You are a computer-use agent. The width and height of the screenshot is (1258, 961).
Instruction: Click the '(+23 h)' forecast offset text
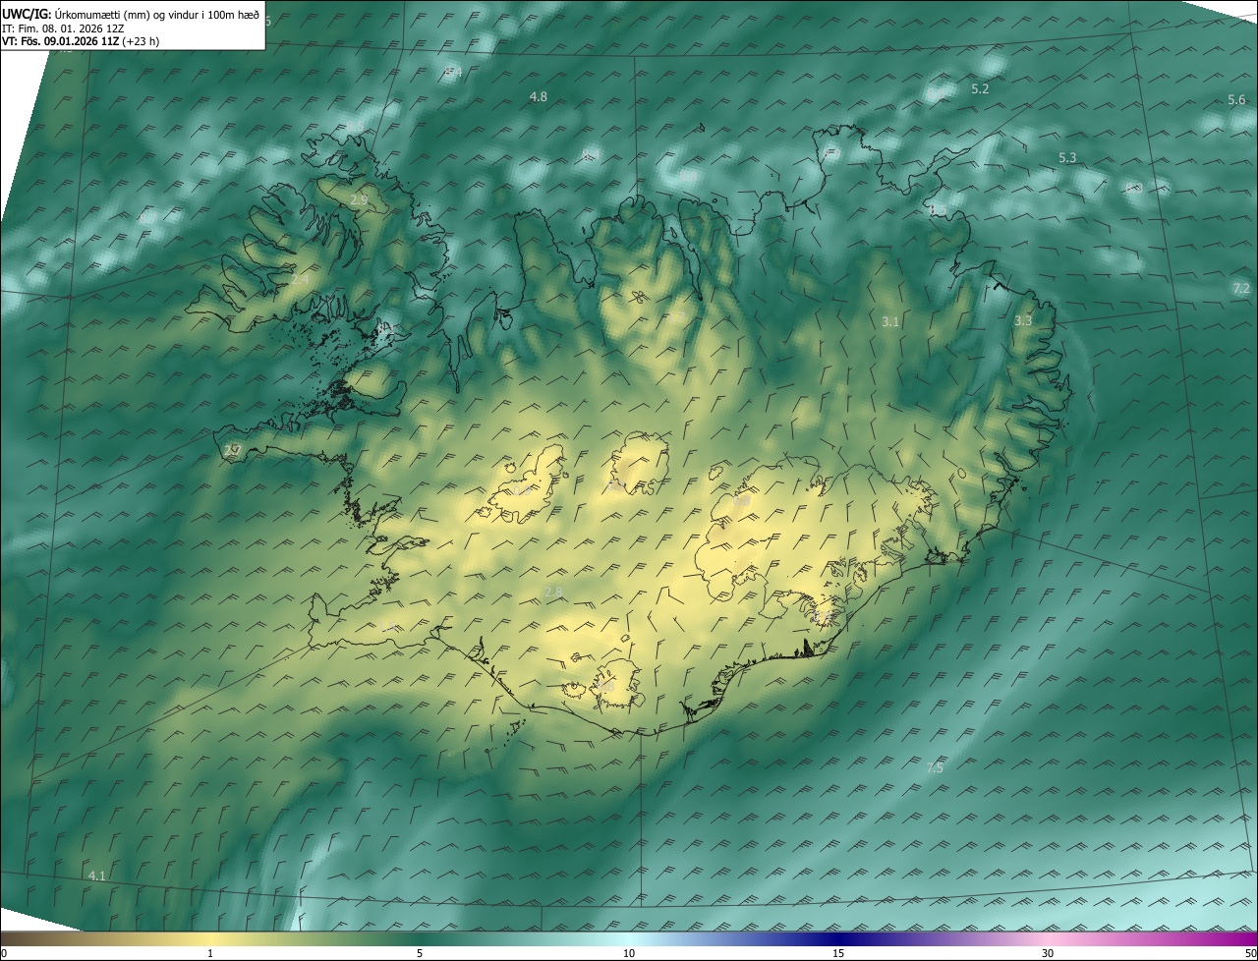pos(142,41)
